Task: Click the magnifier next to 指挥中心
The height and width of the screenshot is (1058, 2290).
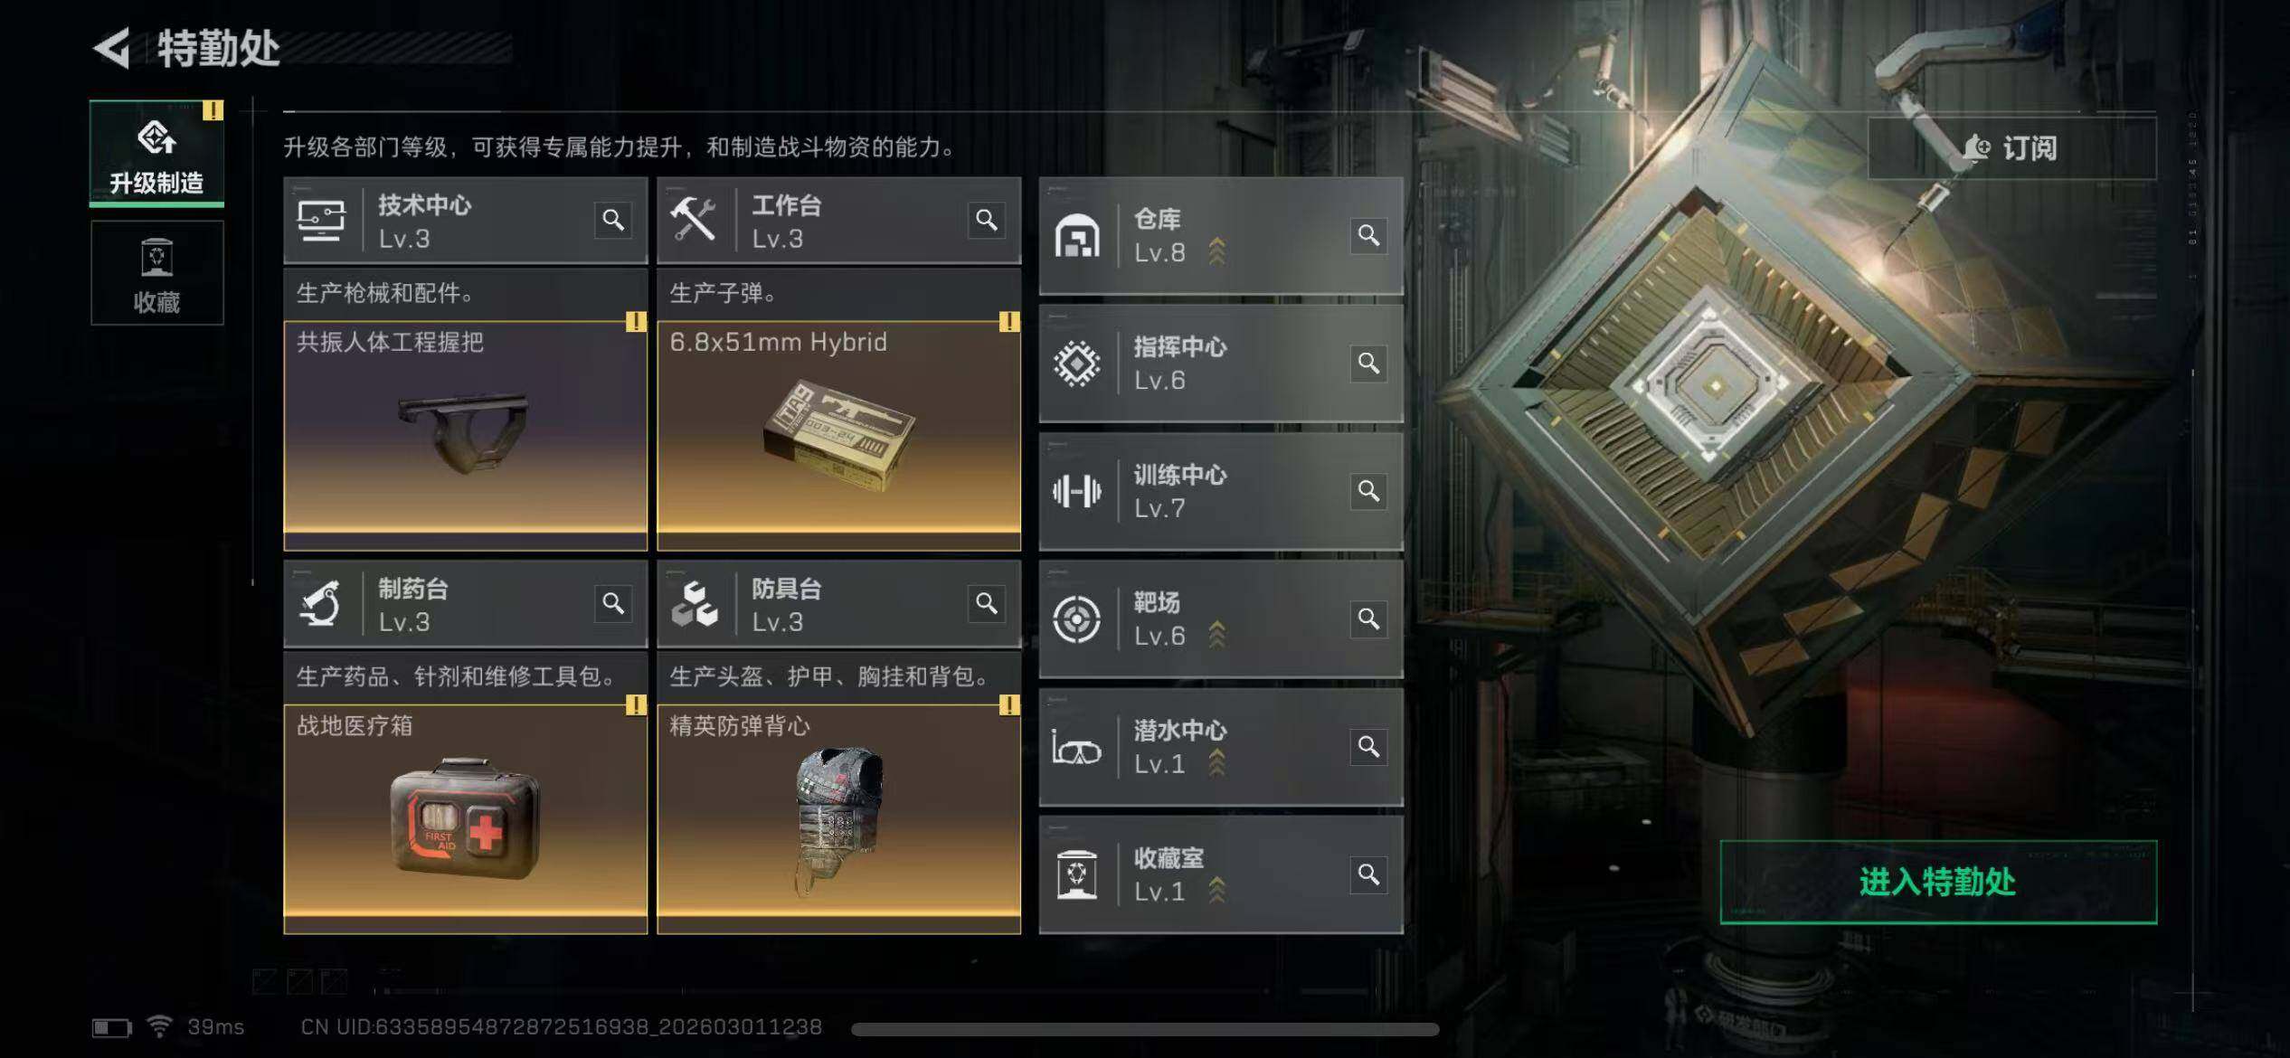Action: click(1368, 363)
